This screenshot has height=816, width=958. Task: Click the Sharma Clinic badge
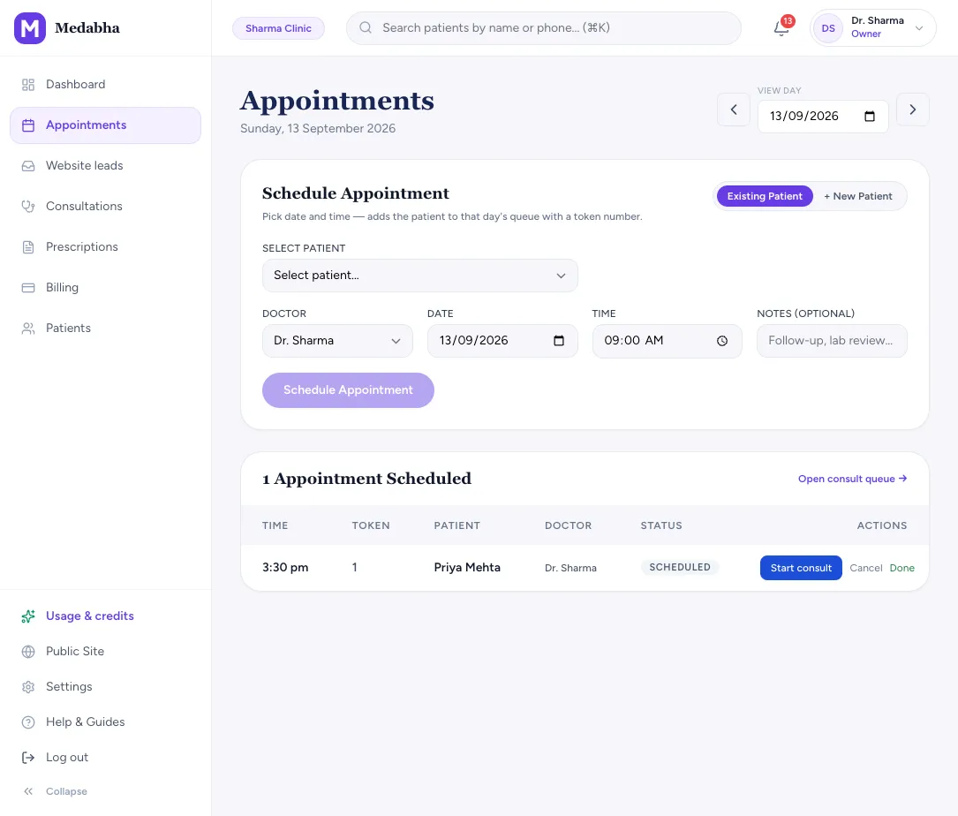pyautogui.click(x=279, y=28)
